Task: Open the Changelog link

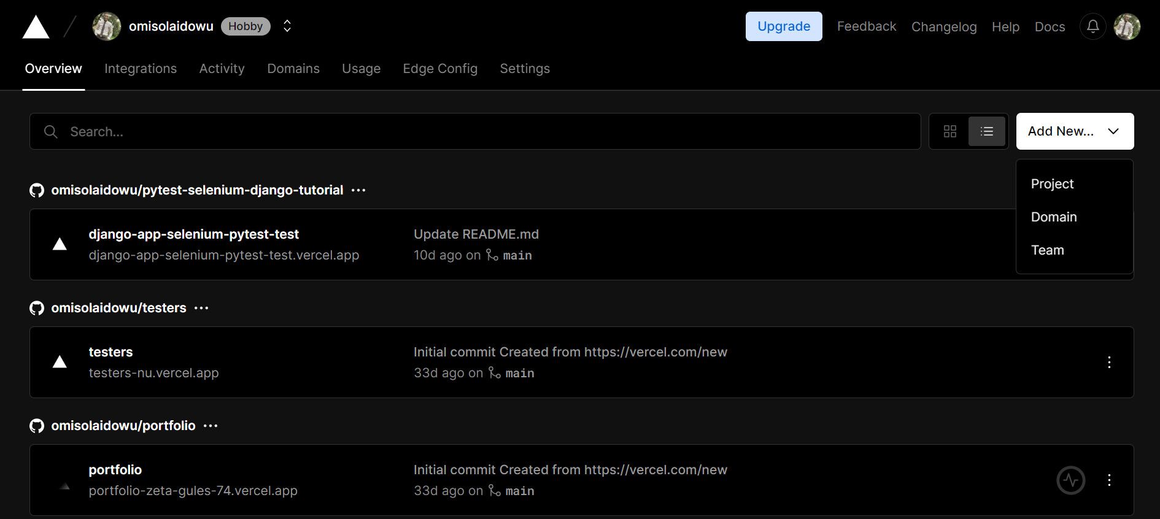Action: [944, 27]
